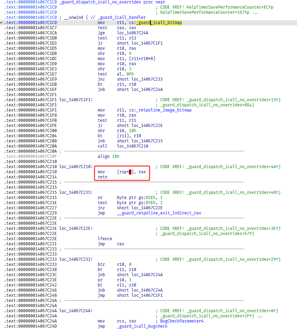Follow the _guard_icall_bugcheck jump target
This screenshot has height=329, width=297.
click(142, 326)
